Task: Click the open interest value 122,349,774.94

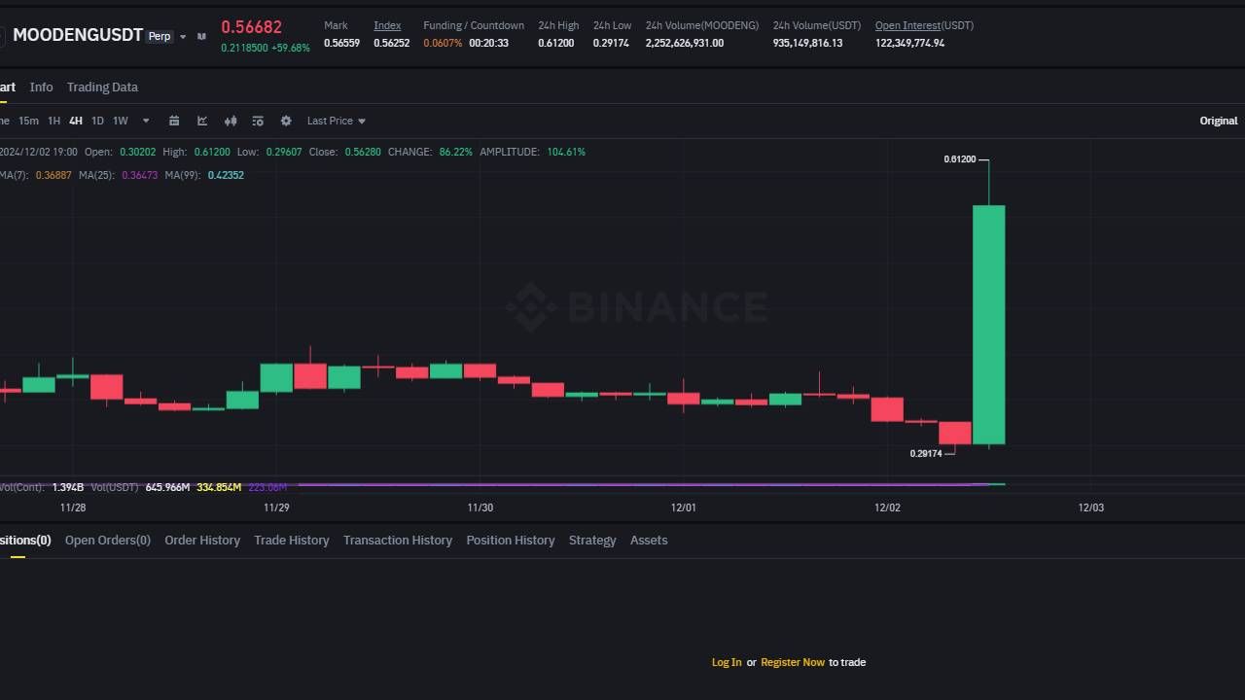Action: pos(909,43)
